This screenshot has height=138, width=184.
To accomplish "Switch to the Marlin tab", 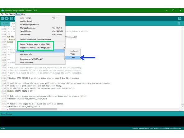I will (6, 24).
